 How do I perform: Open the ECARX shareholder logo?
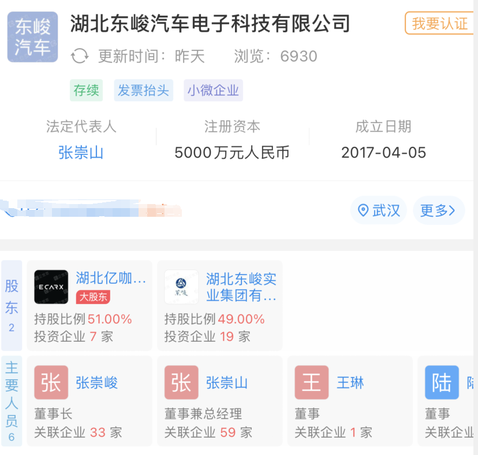[x=51, y=287]
